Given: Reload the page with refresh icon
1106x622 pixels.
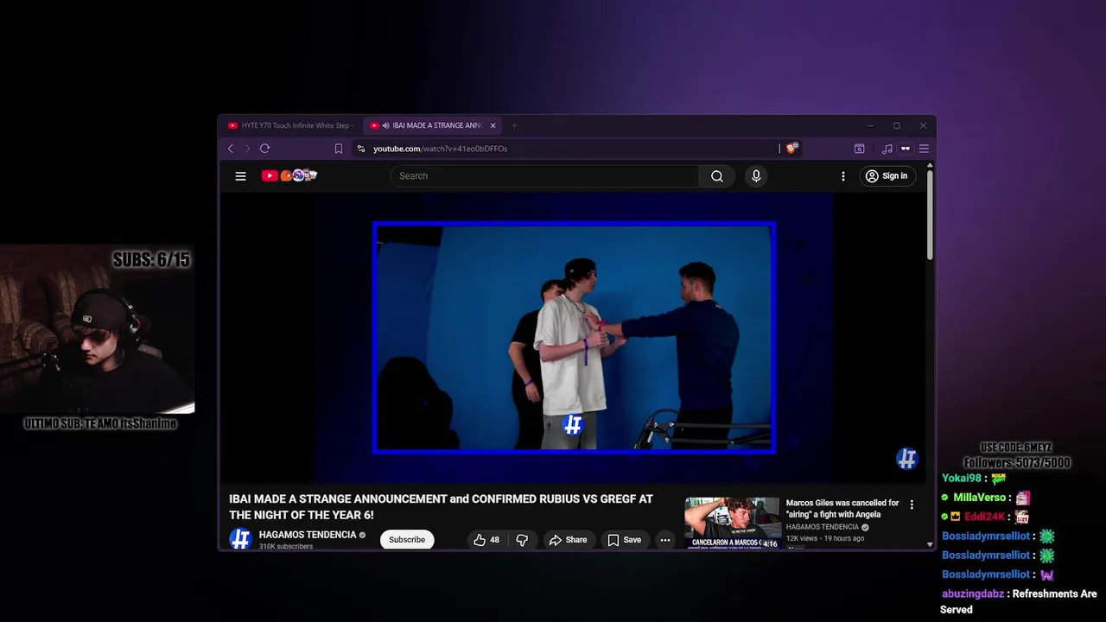Looking at the screenshot, I should point(265,149).
